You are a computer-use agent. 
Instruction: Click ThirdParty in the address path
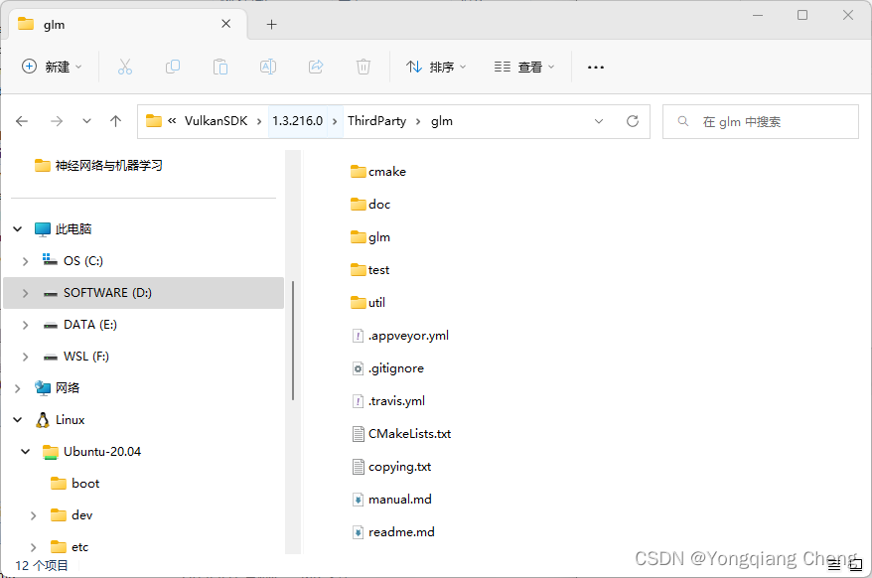(376, 121)
